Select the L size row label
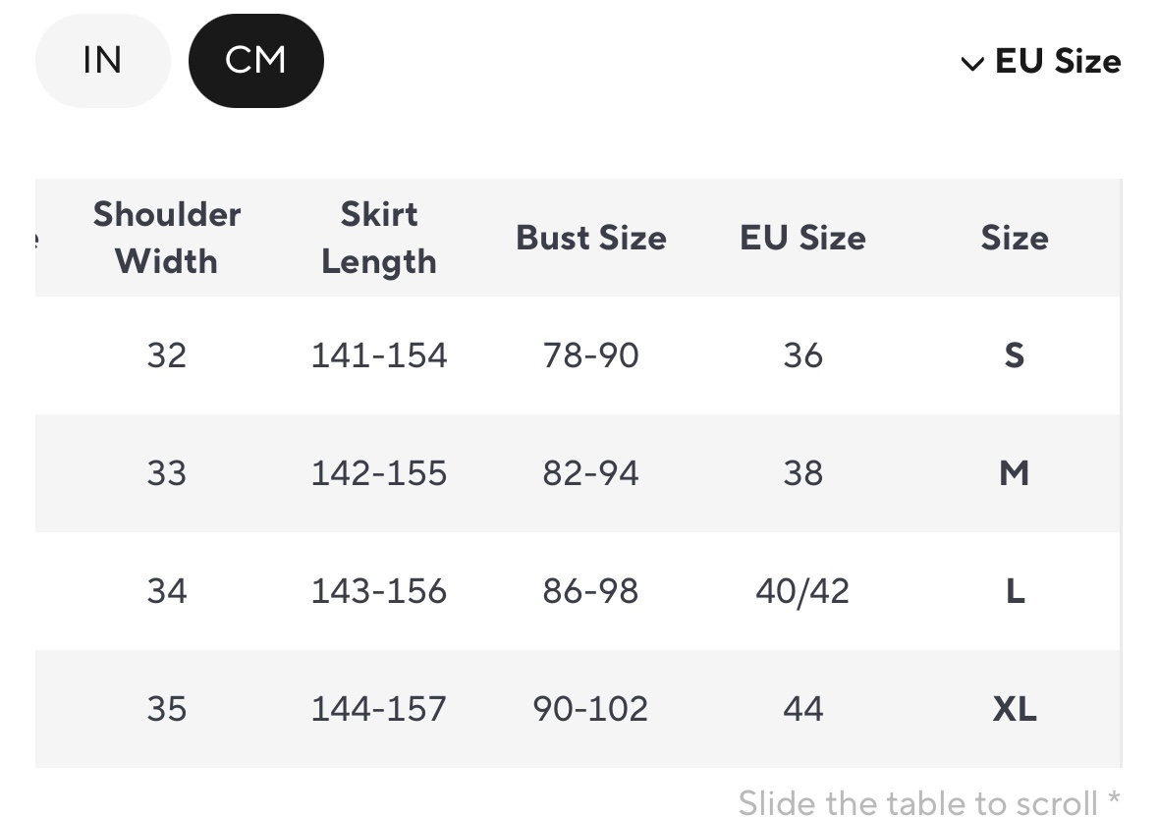 1015,591
